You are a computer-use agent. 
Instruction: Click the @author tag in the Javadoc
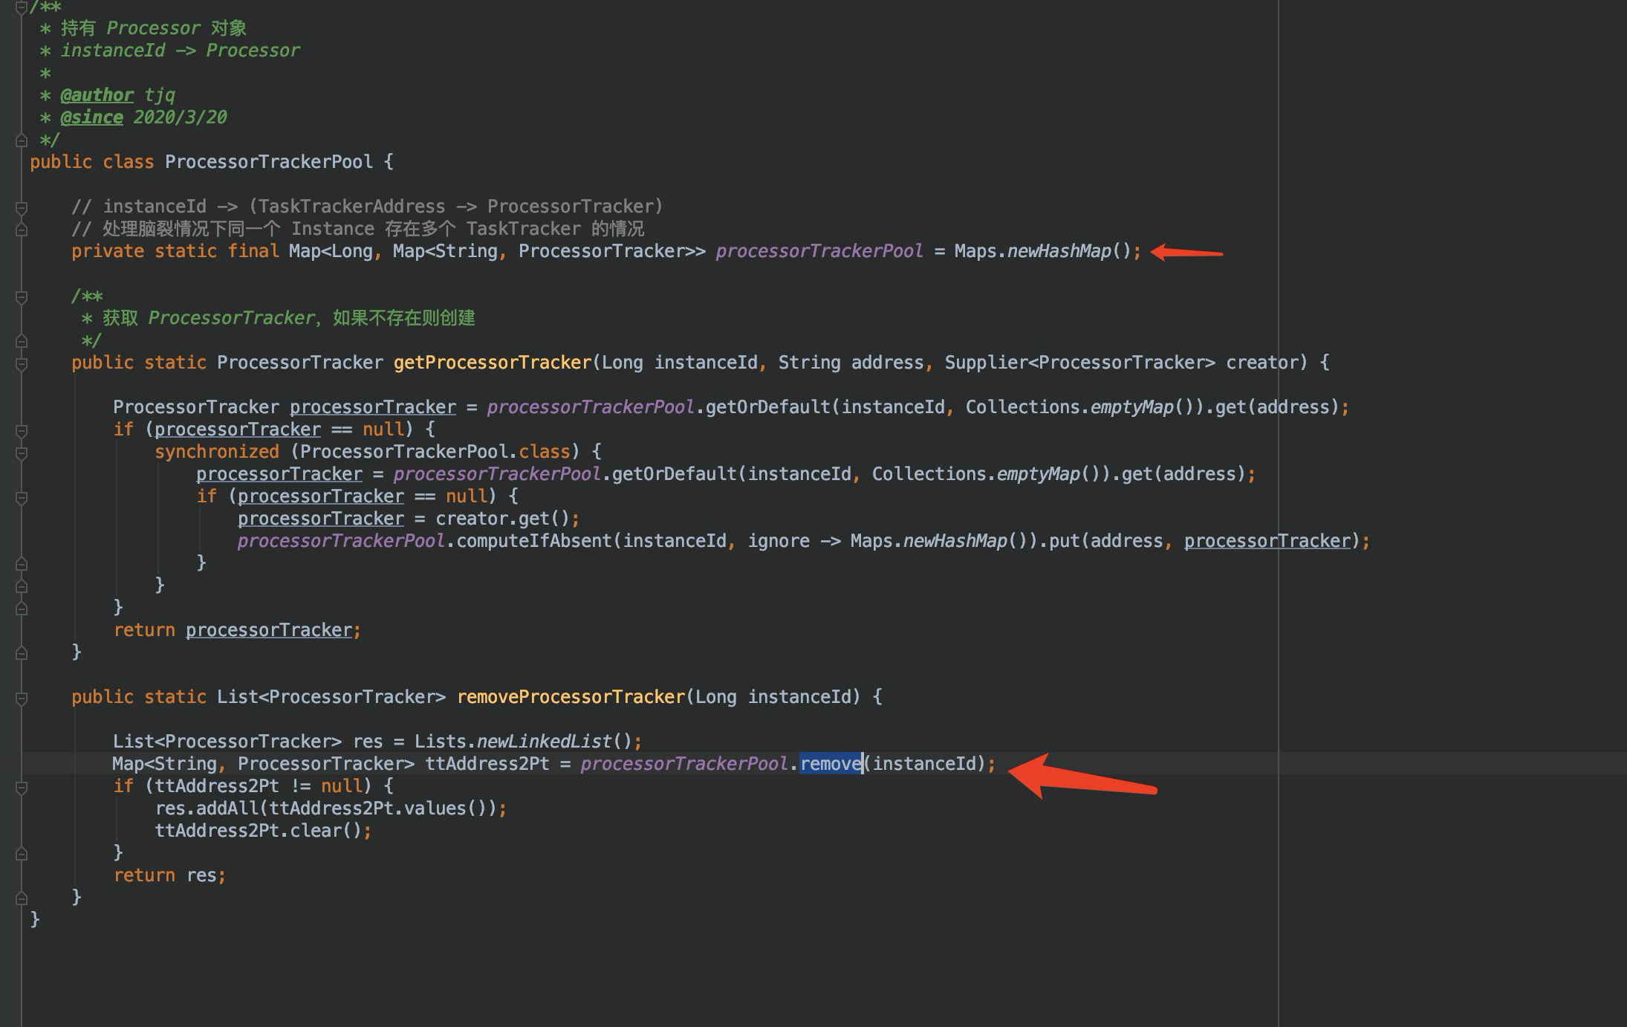tap(97, 95)
